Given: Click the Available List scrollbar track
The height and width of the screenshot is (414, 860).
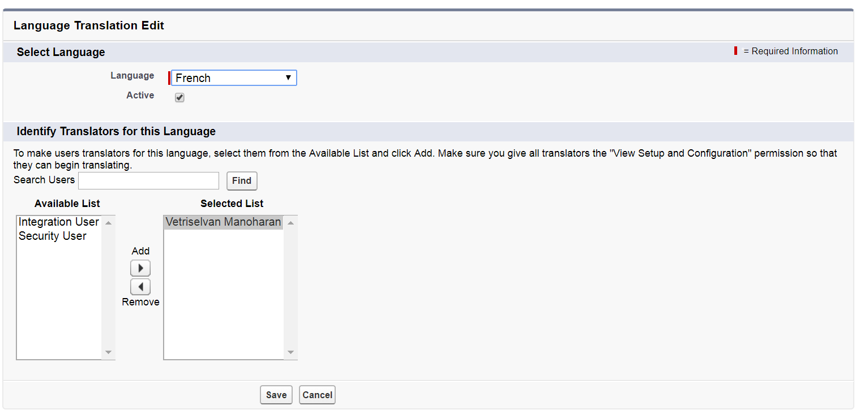Looking at the screenshot, I should pos(108,287).
